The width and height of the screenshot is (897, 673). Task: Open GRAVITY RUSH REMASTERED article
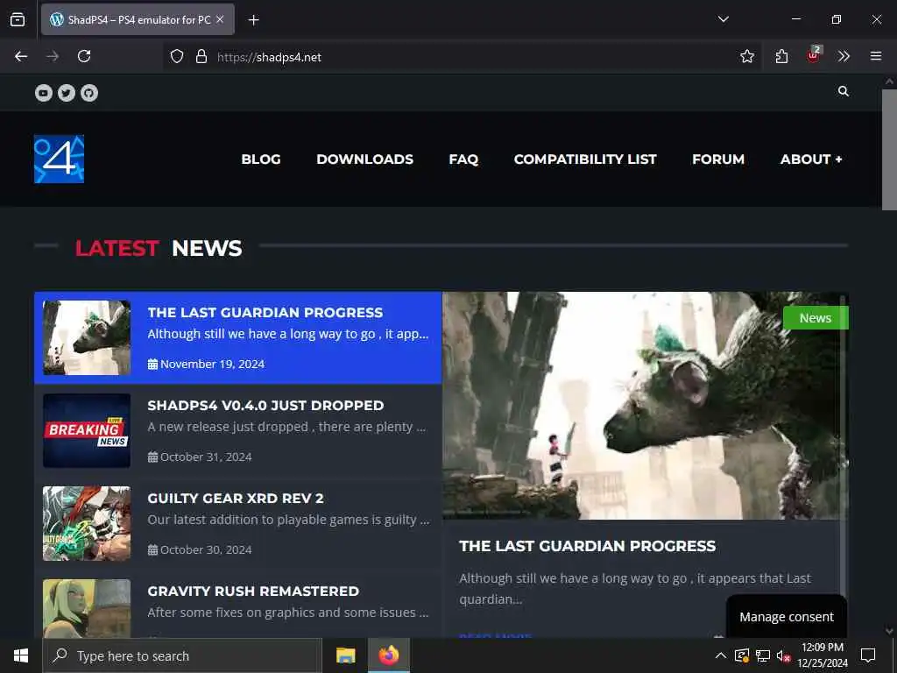pyautogui.click(x=253, y=592)
